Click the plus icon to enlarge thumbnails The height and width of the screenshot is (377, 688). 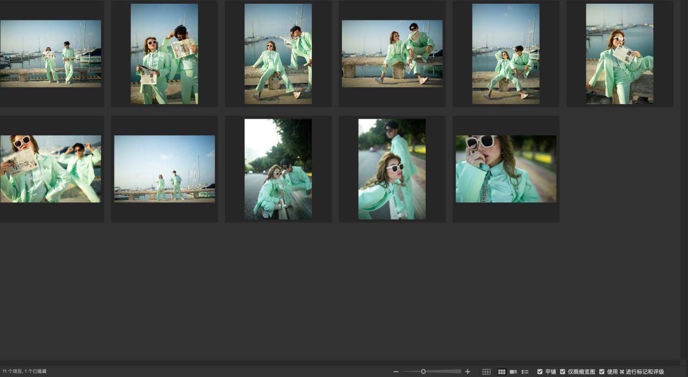[468, 372]
